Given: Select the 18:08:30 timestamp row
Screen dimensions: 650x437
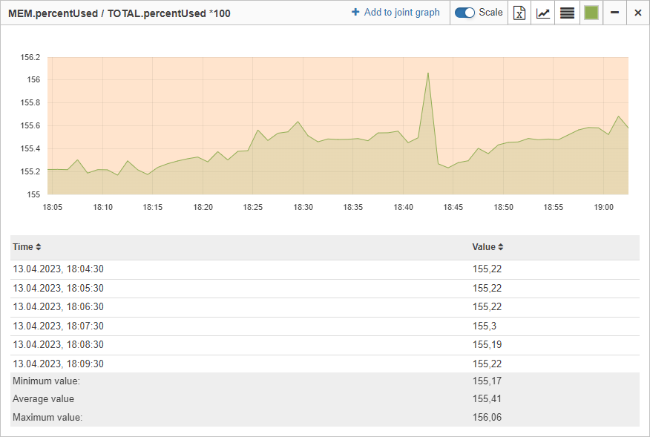Looking at the screenshot, I should click(324, 345).
